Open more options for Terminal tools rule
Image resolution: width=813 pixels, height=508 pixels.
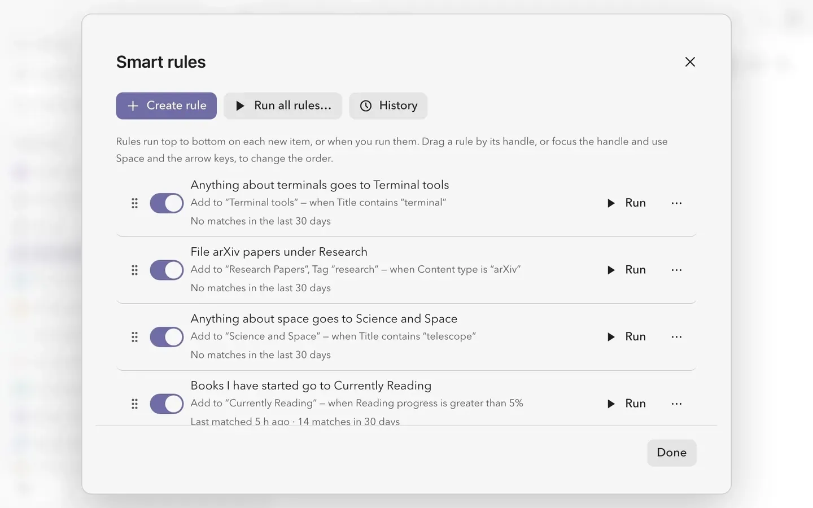pyautogui.click(x=676, y=203)
